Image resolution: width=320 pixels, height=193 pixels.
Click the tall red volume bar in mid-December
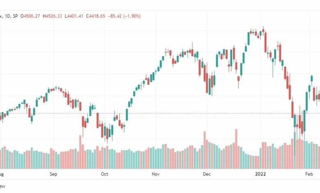pyautogui.click(x=236, y=149)
